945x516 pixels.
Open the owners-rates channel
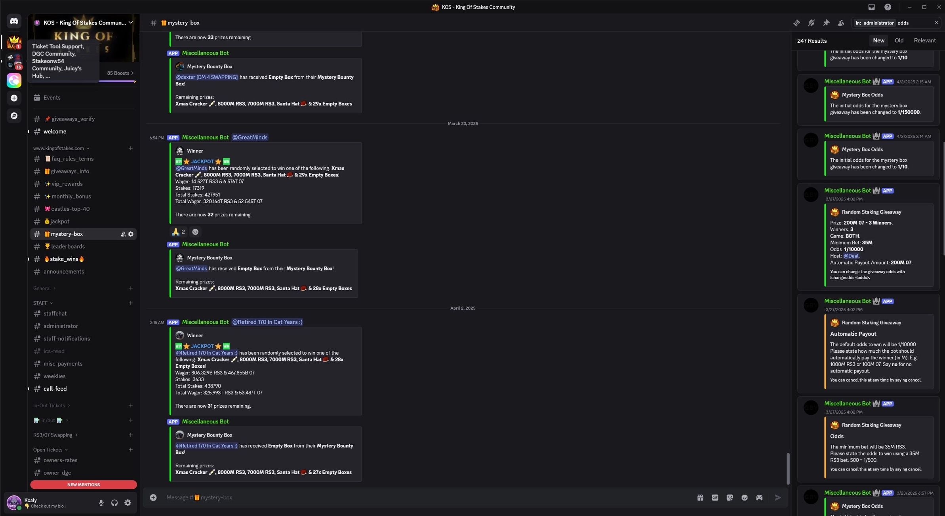coord(83,460)
